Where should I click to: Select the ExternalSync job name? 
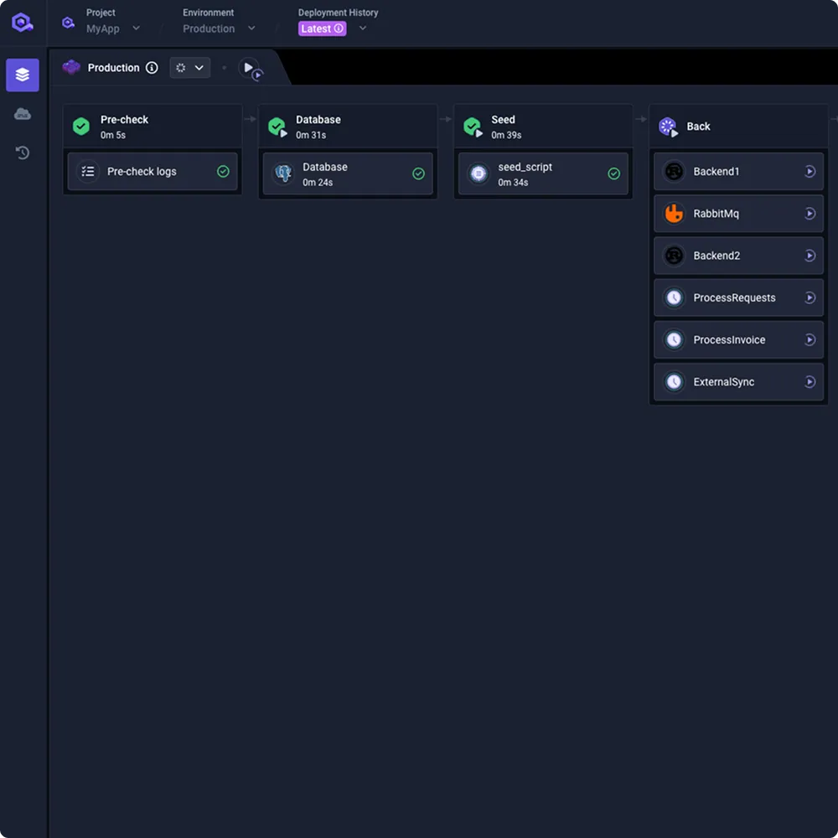(724, 382)
